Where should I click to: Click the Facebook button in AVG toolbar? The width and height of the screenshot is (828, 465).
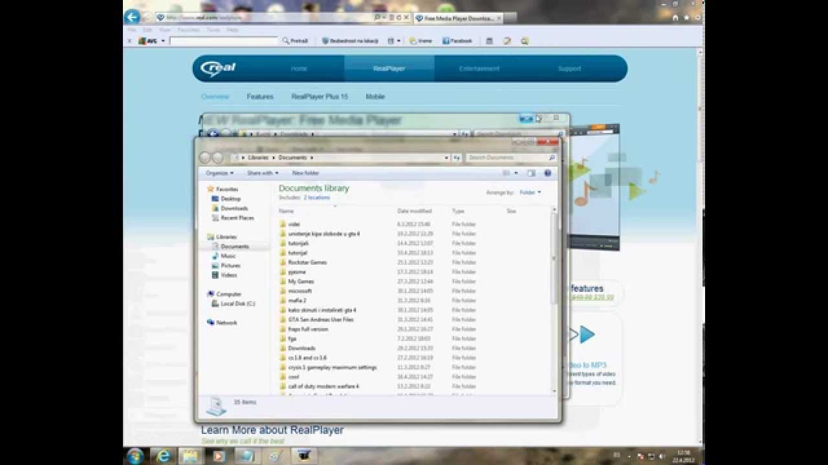[457, 41]
